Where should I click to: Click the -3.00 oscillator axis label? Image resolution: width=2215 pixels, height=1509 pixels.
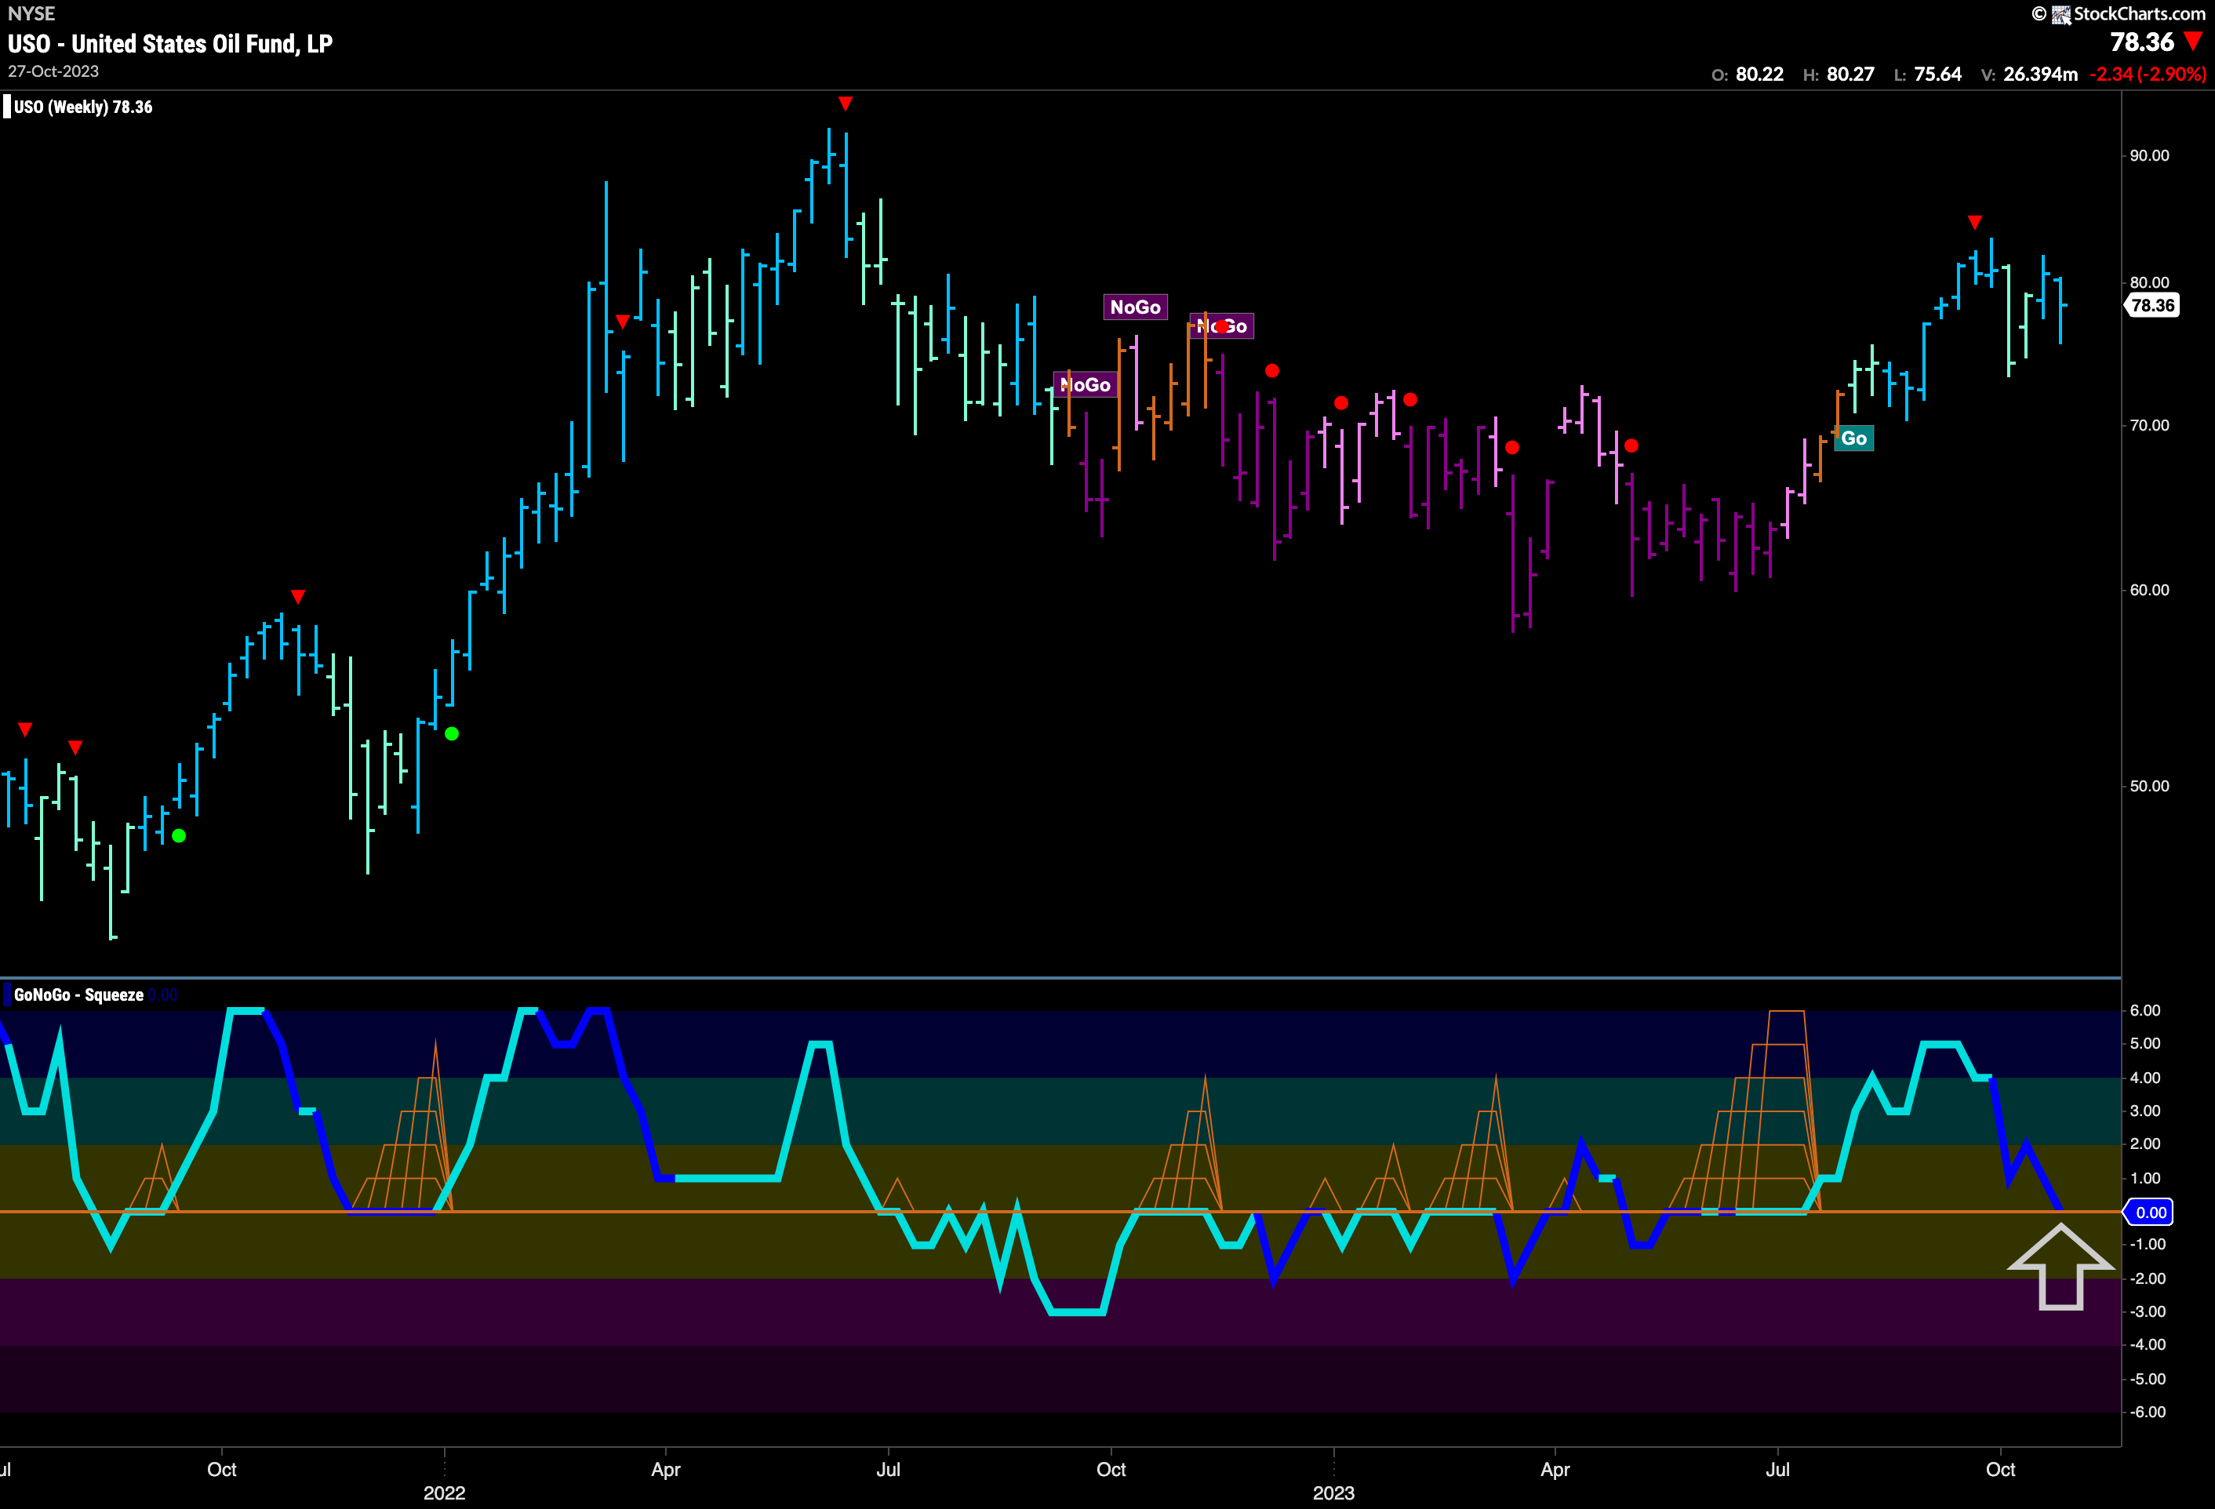coord(2148,1311)
